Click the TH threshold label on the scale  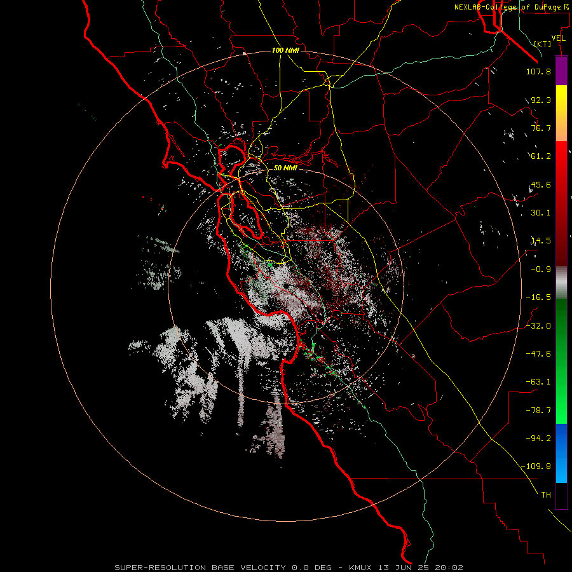point(546,495)
